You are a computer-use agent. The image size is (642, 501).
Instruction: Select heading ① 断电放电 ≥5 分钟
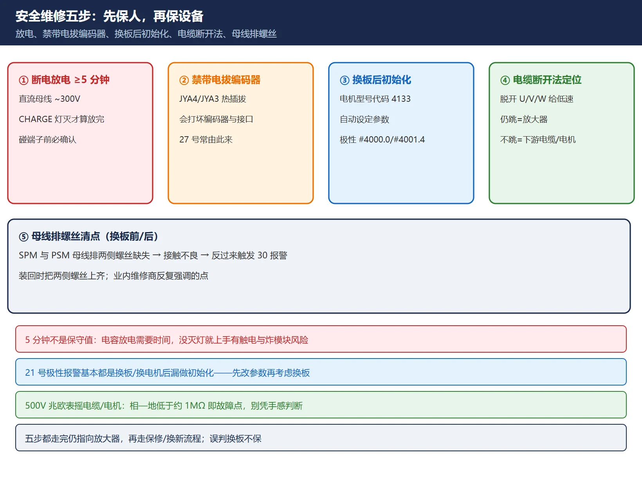tap(64, 80)
